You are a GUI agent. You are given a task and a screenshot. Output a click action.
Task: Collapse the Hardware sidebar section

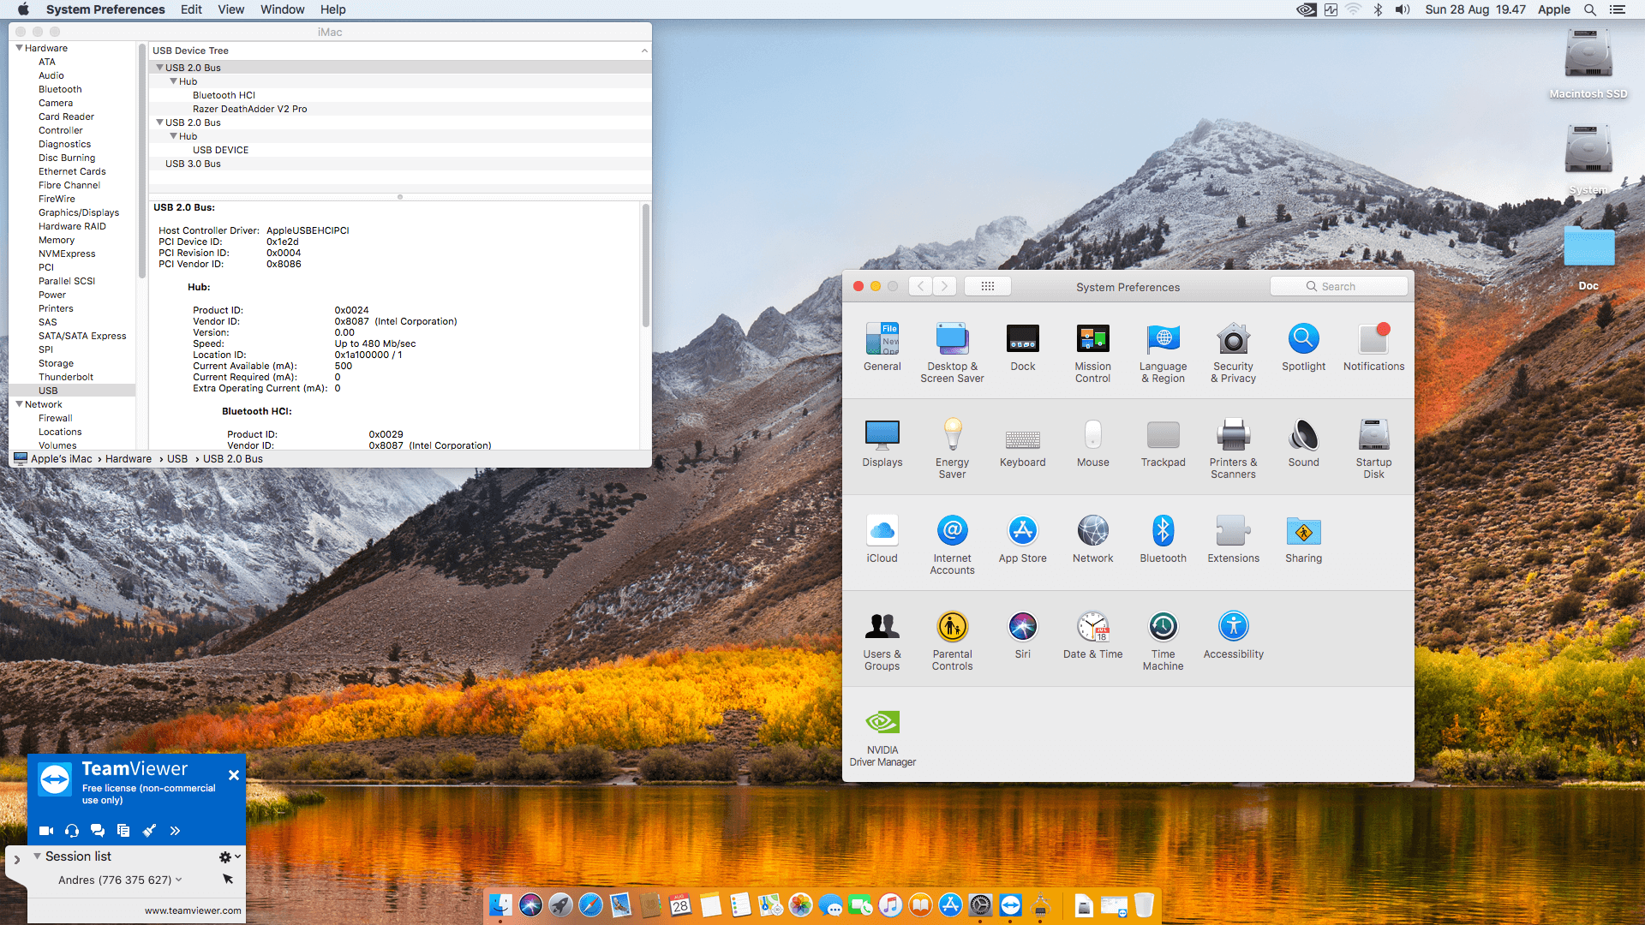tap(19, 48)
